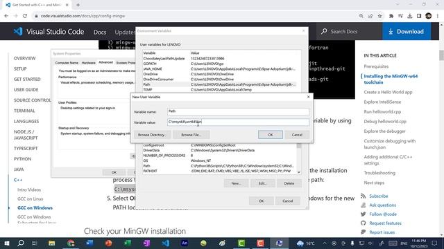
Task: Click the RSS Subscribe icon
Action: click(363, 196)
